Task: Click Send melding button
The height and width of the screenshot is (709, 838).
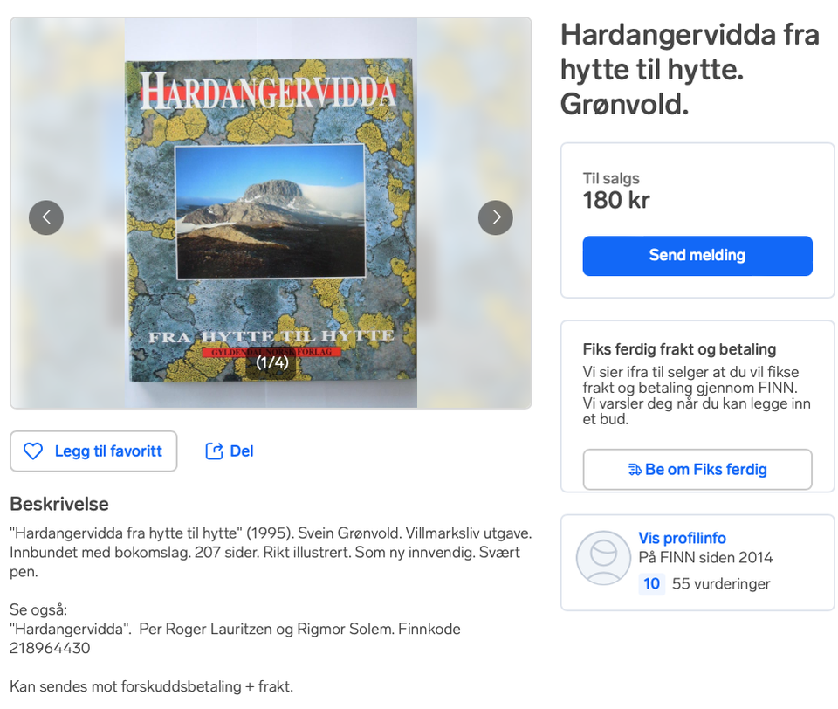Action: 697,256
